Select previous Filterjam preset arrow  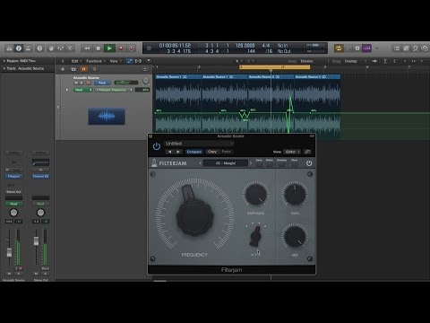coord(201,163)
